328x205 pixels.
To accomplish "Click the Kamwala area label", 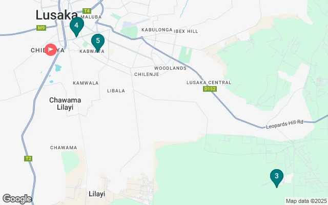I will coord(86,83).
